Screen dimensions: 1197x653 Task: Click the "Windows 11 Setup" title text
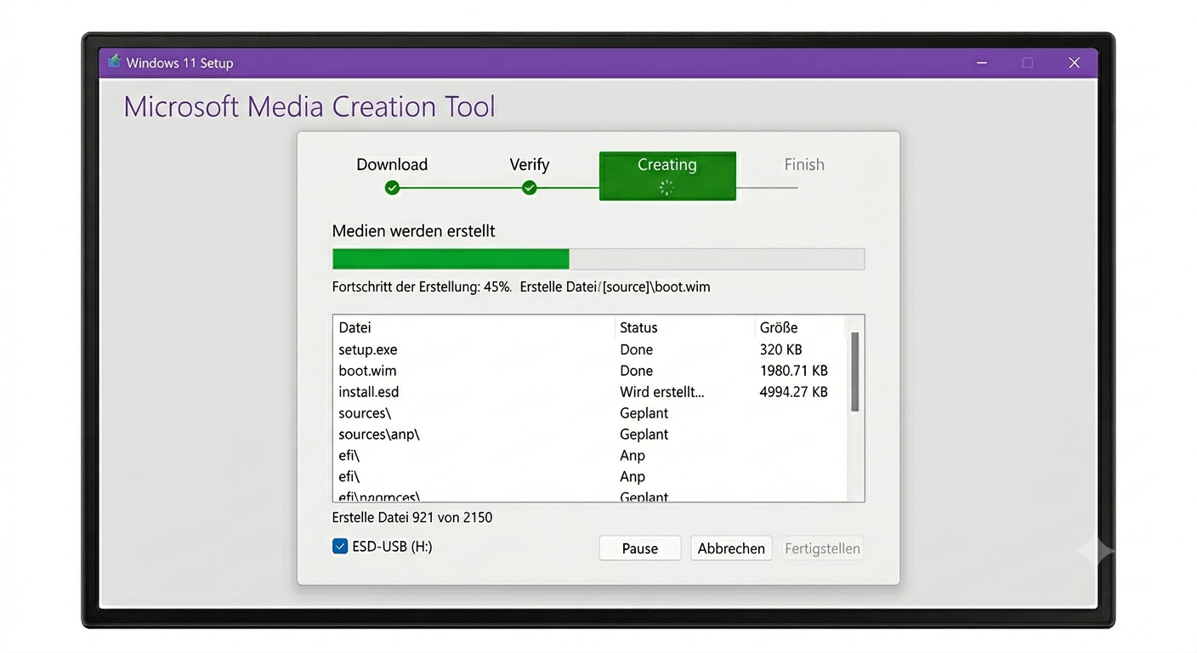(180, 63)
